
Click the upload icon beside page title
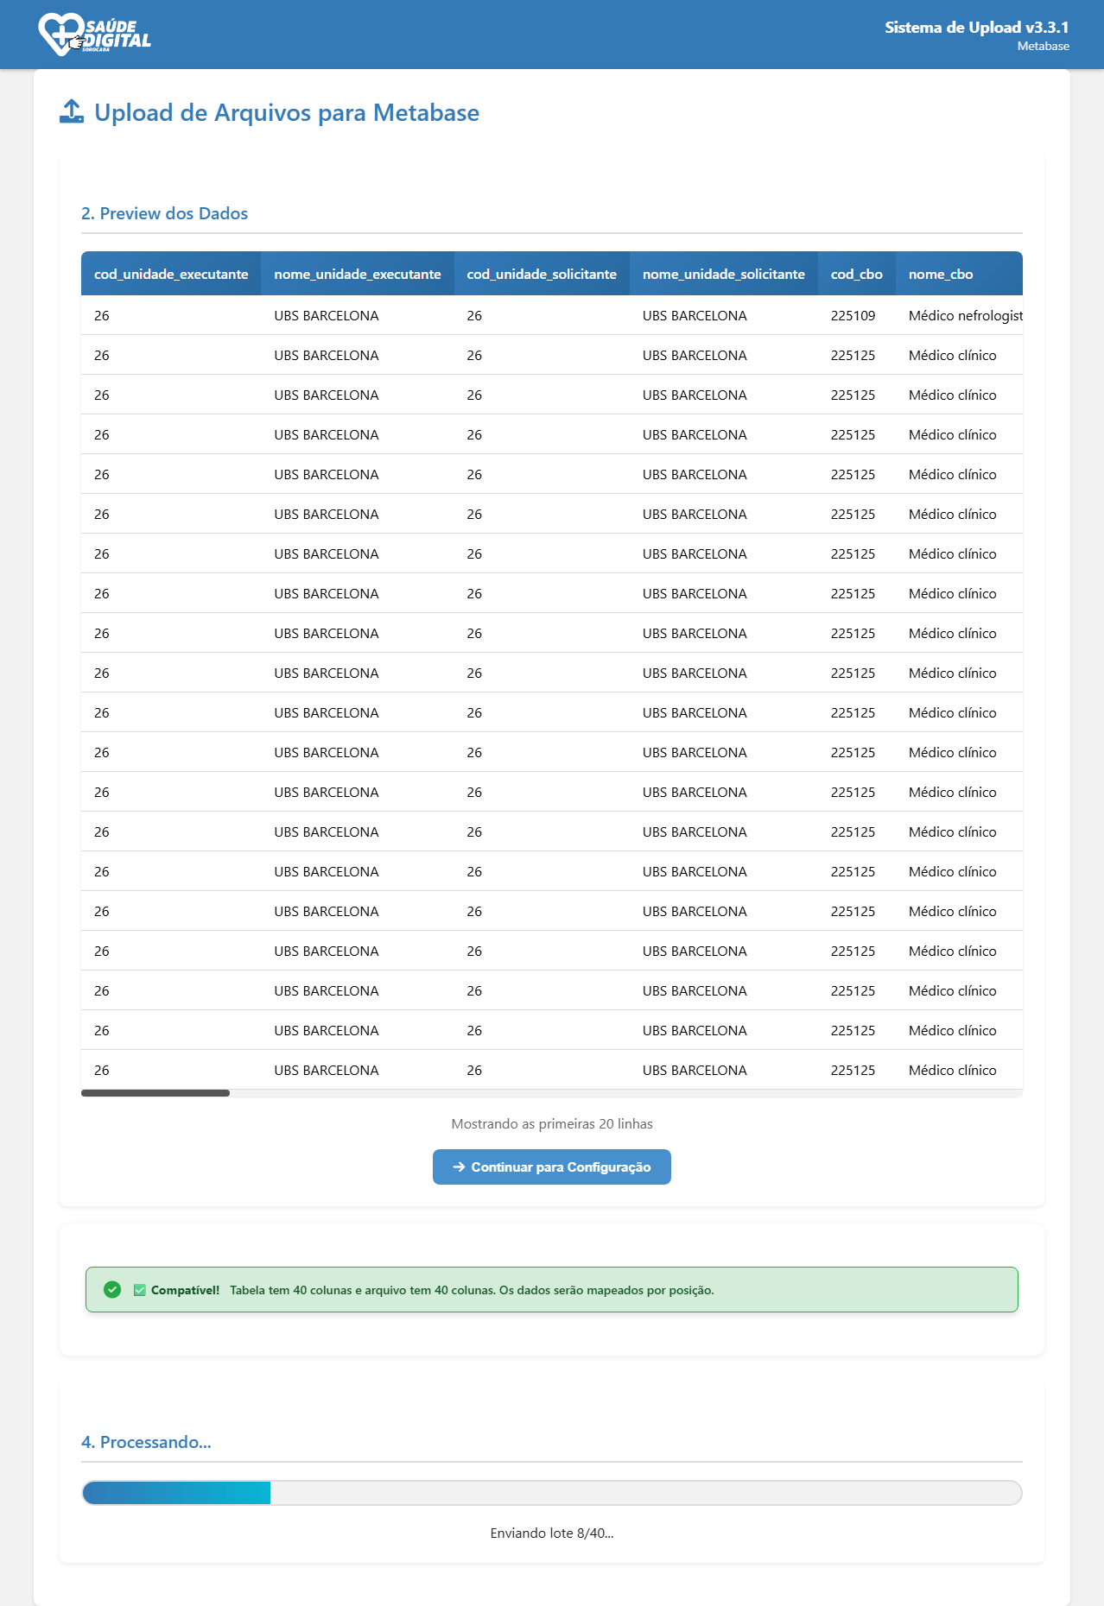point(72,112)
